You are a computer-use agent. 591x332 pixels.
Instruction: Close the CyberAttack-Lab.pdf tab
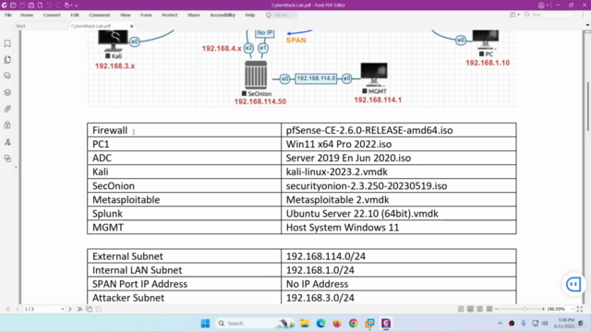click(131, 26)
